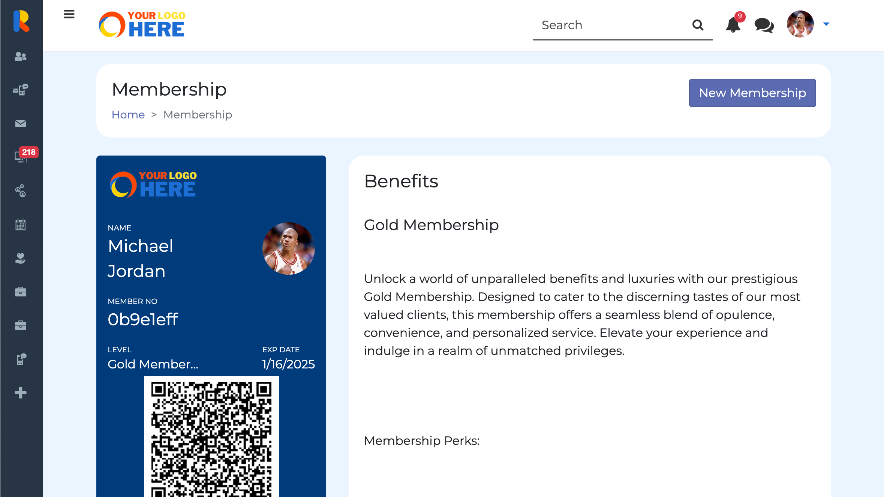
Task: Click the people/contacts sidebar icon
Action: point(21,56)
